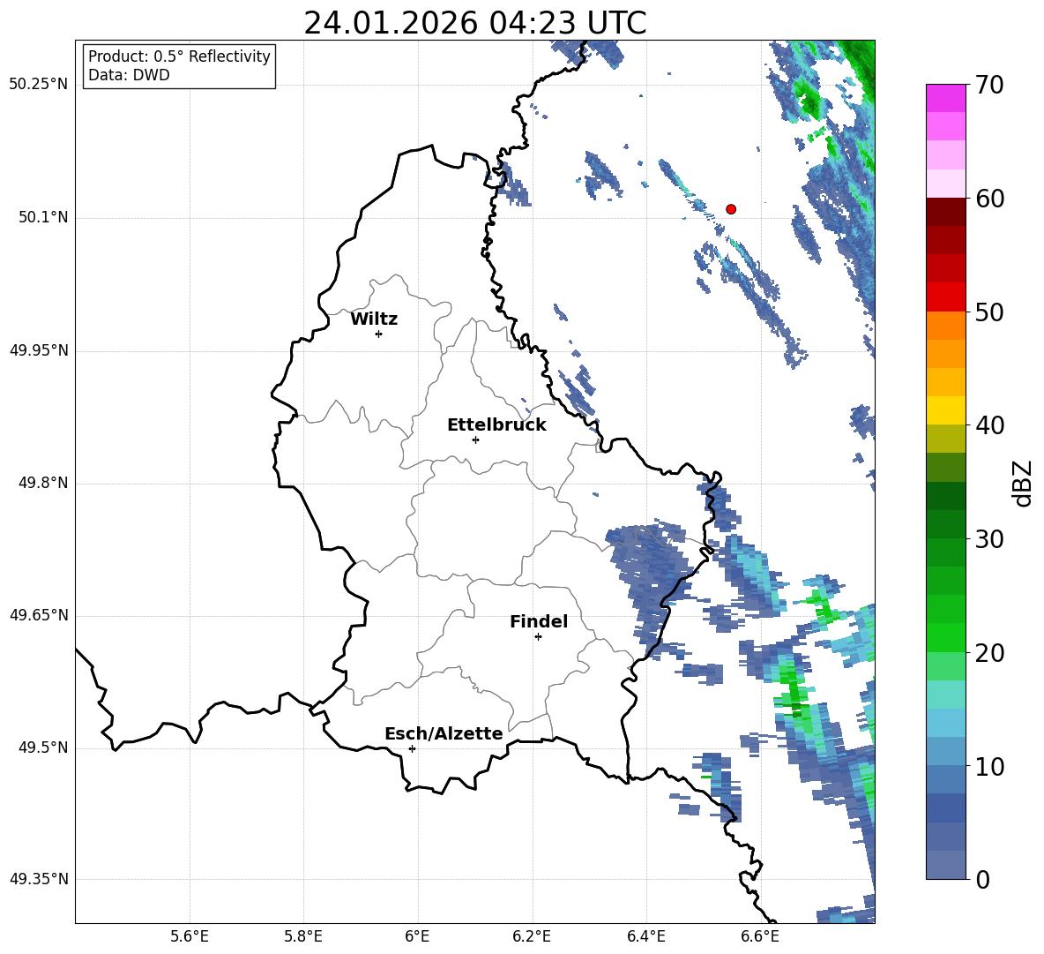
Task: Click the Ettelbruck station cross marker
Action: tap(475, 439)
